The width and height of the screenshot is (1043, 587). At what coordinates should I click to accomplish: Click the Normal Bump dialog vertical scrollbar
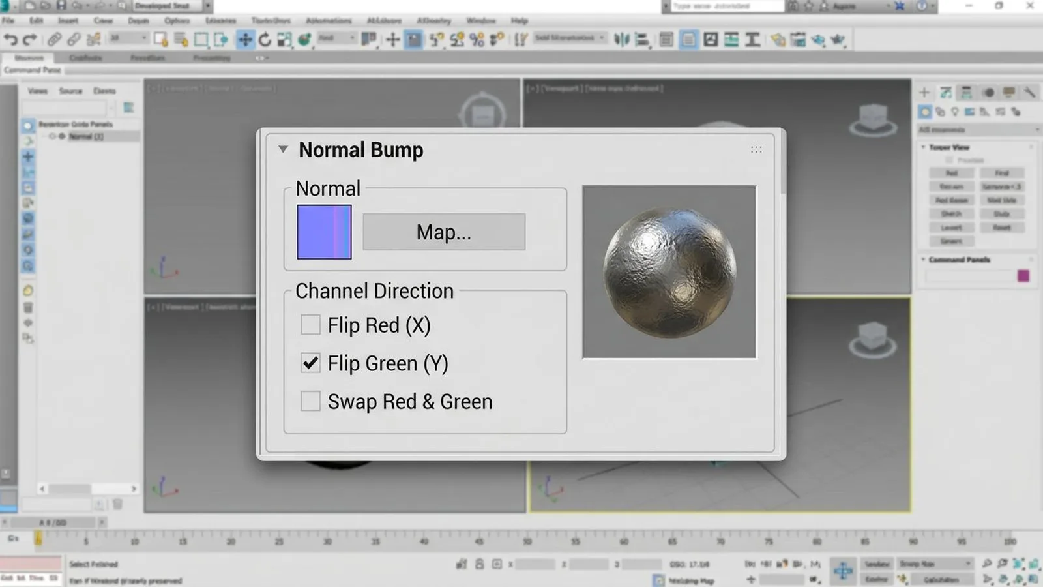pyautogui.click(x=782, y=163)
